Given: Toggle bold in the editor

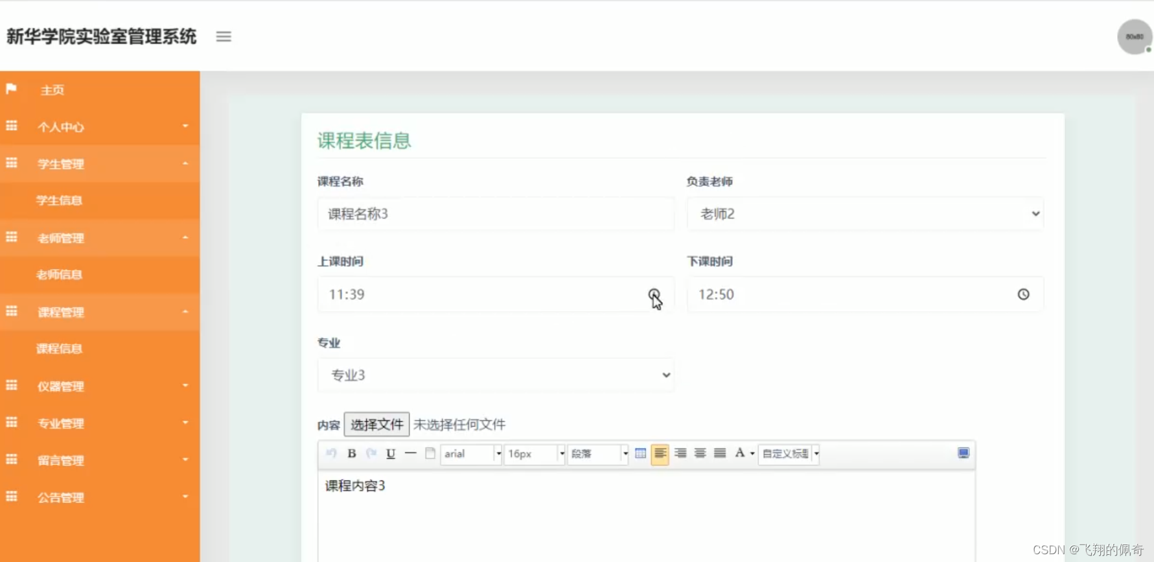Looking at the screenshot, I should pyautogui.click(x=352, y=453).
